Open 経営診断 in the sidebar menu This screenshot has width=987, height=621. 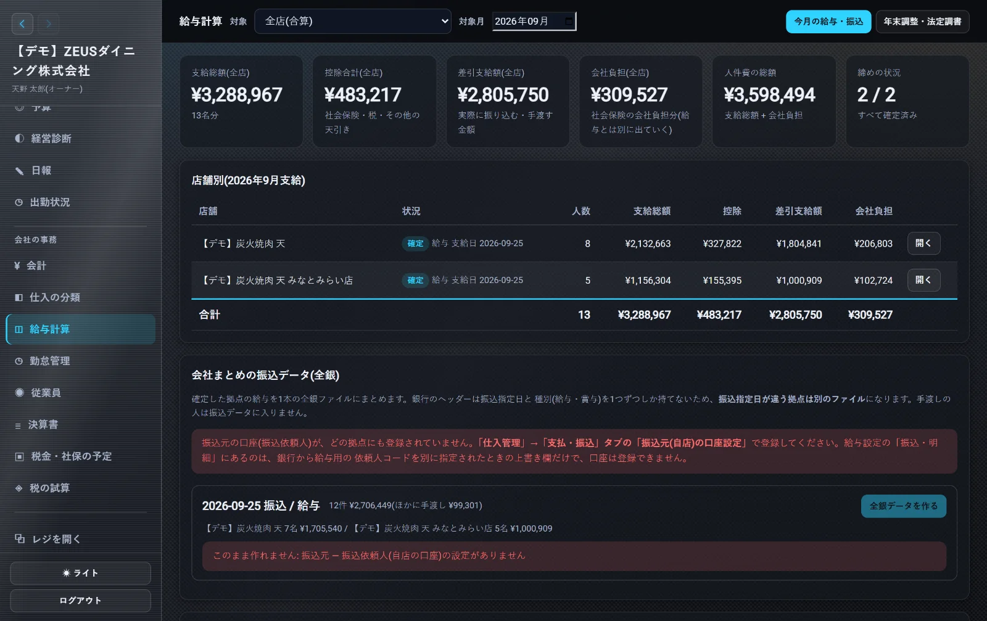point(80,139)
